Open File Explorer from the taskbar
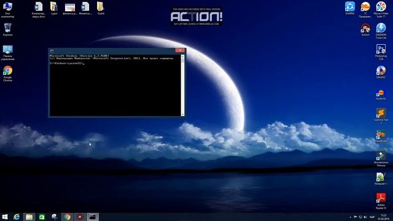 tap(29, 217)
